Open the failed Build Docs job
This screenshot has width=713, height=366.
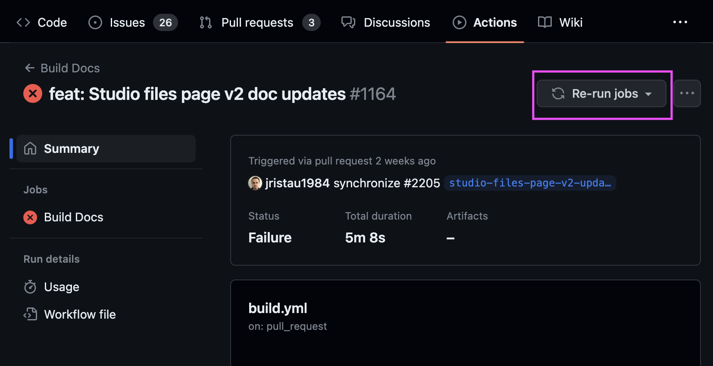pos(73,217)
